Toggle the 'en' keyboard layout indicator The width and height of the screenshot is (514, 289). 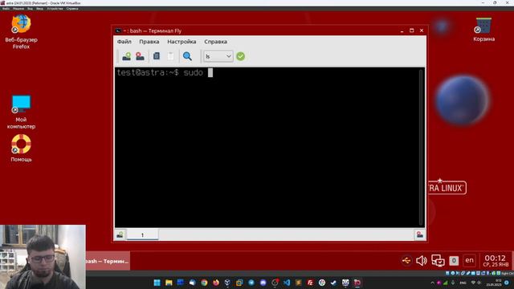point(469,260)
